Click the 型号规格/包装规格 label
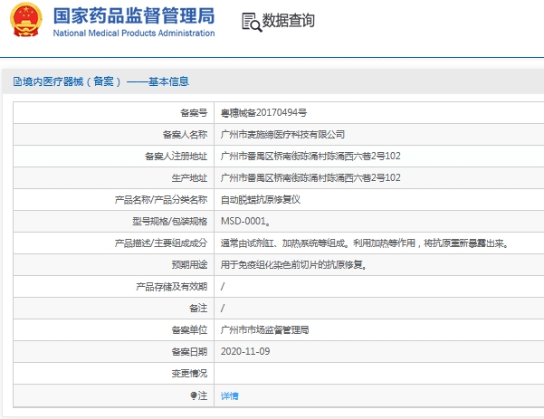 tap(169, 222)
